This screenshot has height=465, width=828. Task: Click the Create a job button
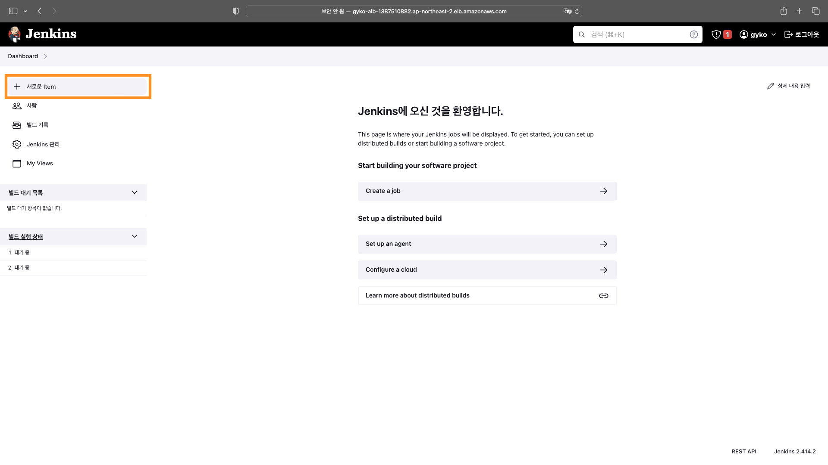(487, 191)
